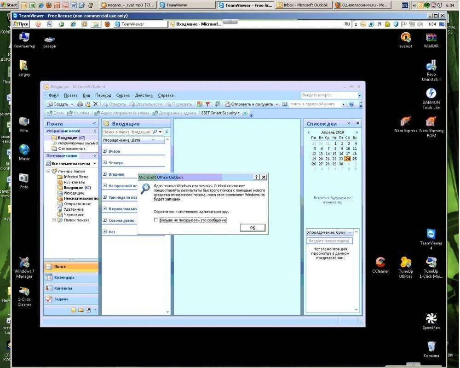Expand the Четверг message group
This screenshot has height=368, width=460.
pos(105,162)
